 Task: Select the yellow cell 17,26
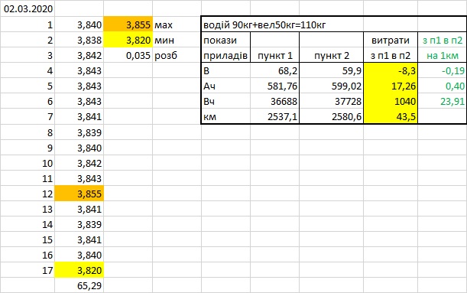[x=391, y=86]
